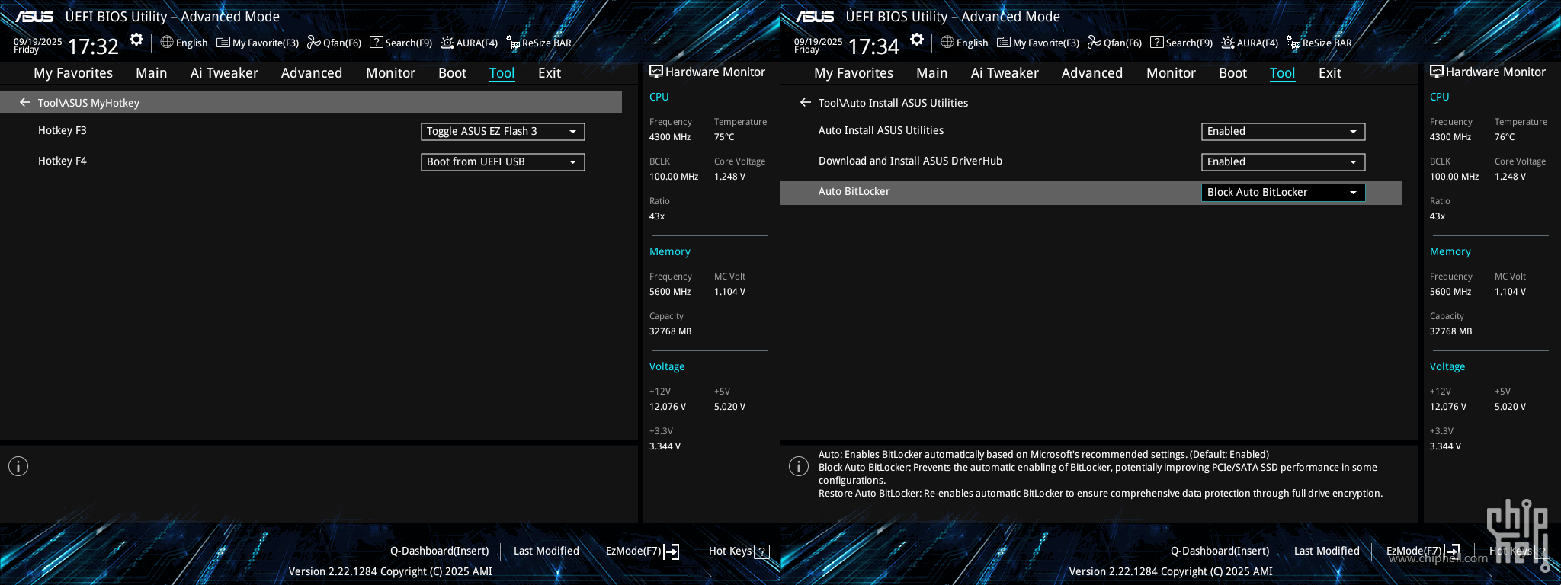
Task: Click the info icon in right window help area
Action: pos(799,466)
